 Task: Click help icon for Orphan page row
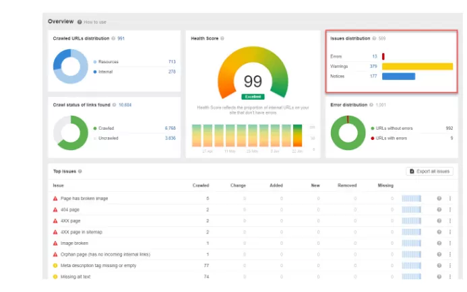coord(439,254)
